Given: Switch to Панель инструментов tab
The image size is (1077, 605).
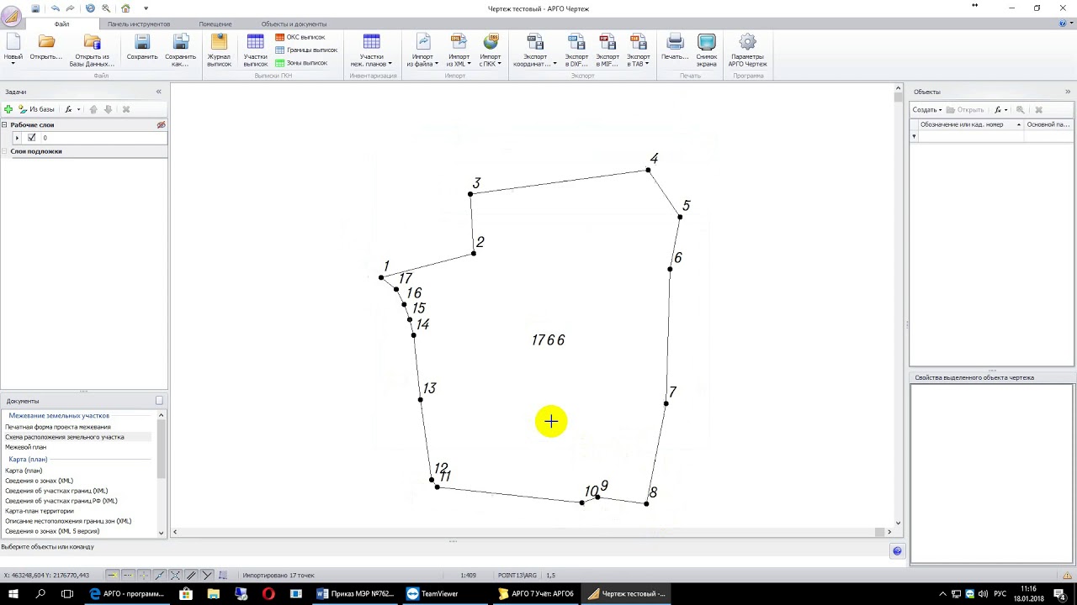Looking at the screenshot, I should (139, 24).
